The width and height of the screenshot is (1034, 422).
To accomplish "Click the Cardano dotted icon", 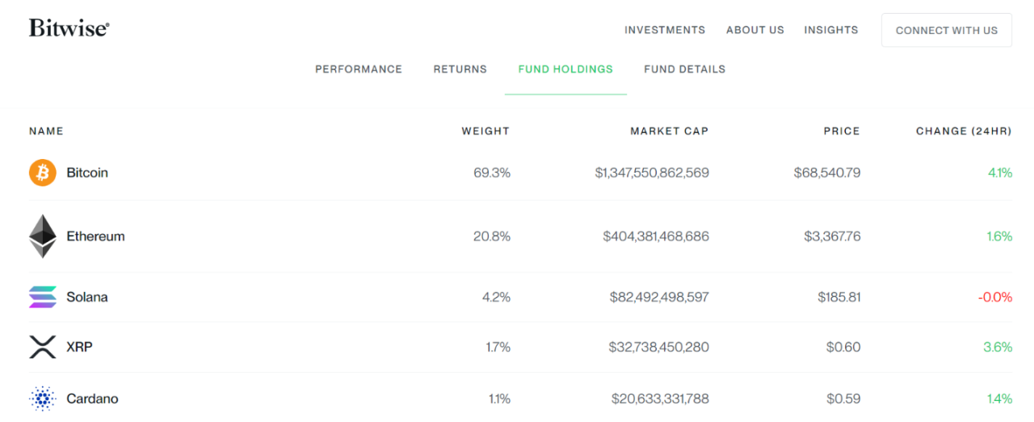I will click(43, 399).
